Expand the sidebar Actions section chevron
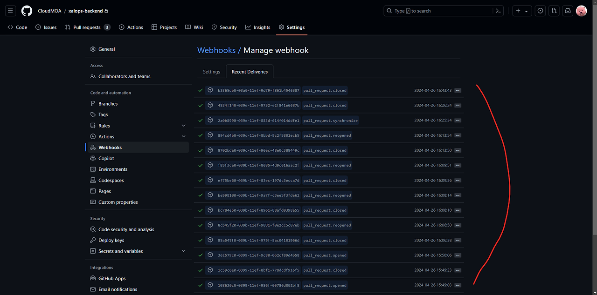This screenshot has width=597, height=295. click(x=183, y=136)
